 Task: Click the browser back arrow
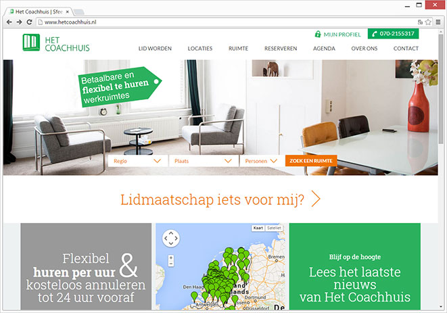point(9,22)
